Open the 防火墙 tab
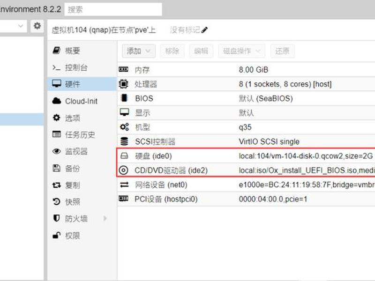The height and width of the screenshot is (281, 375). click(x=82, y=219)
